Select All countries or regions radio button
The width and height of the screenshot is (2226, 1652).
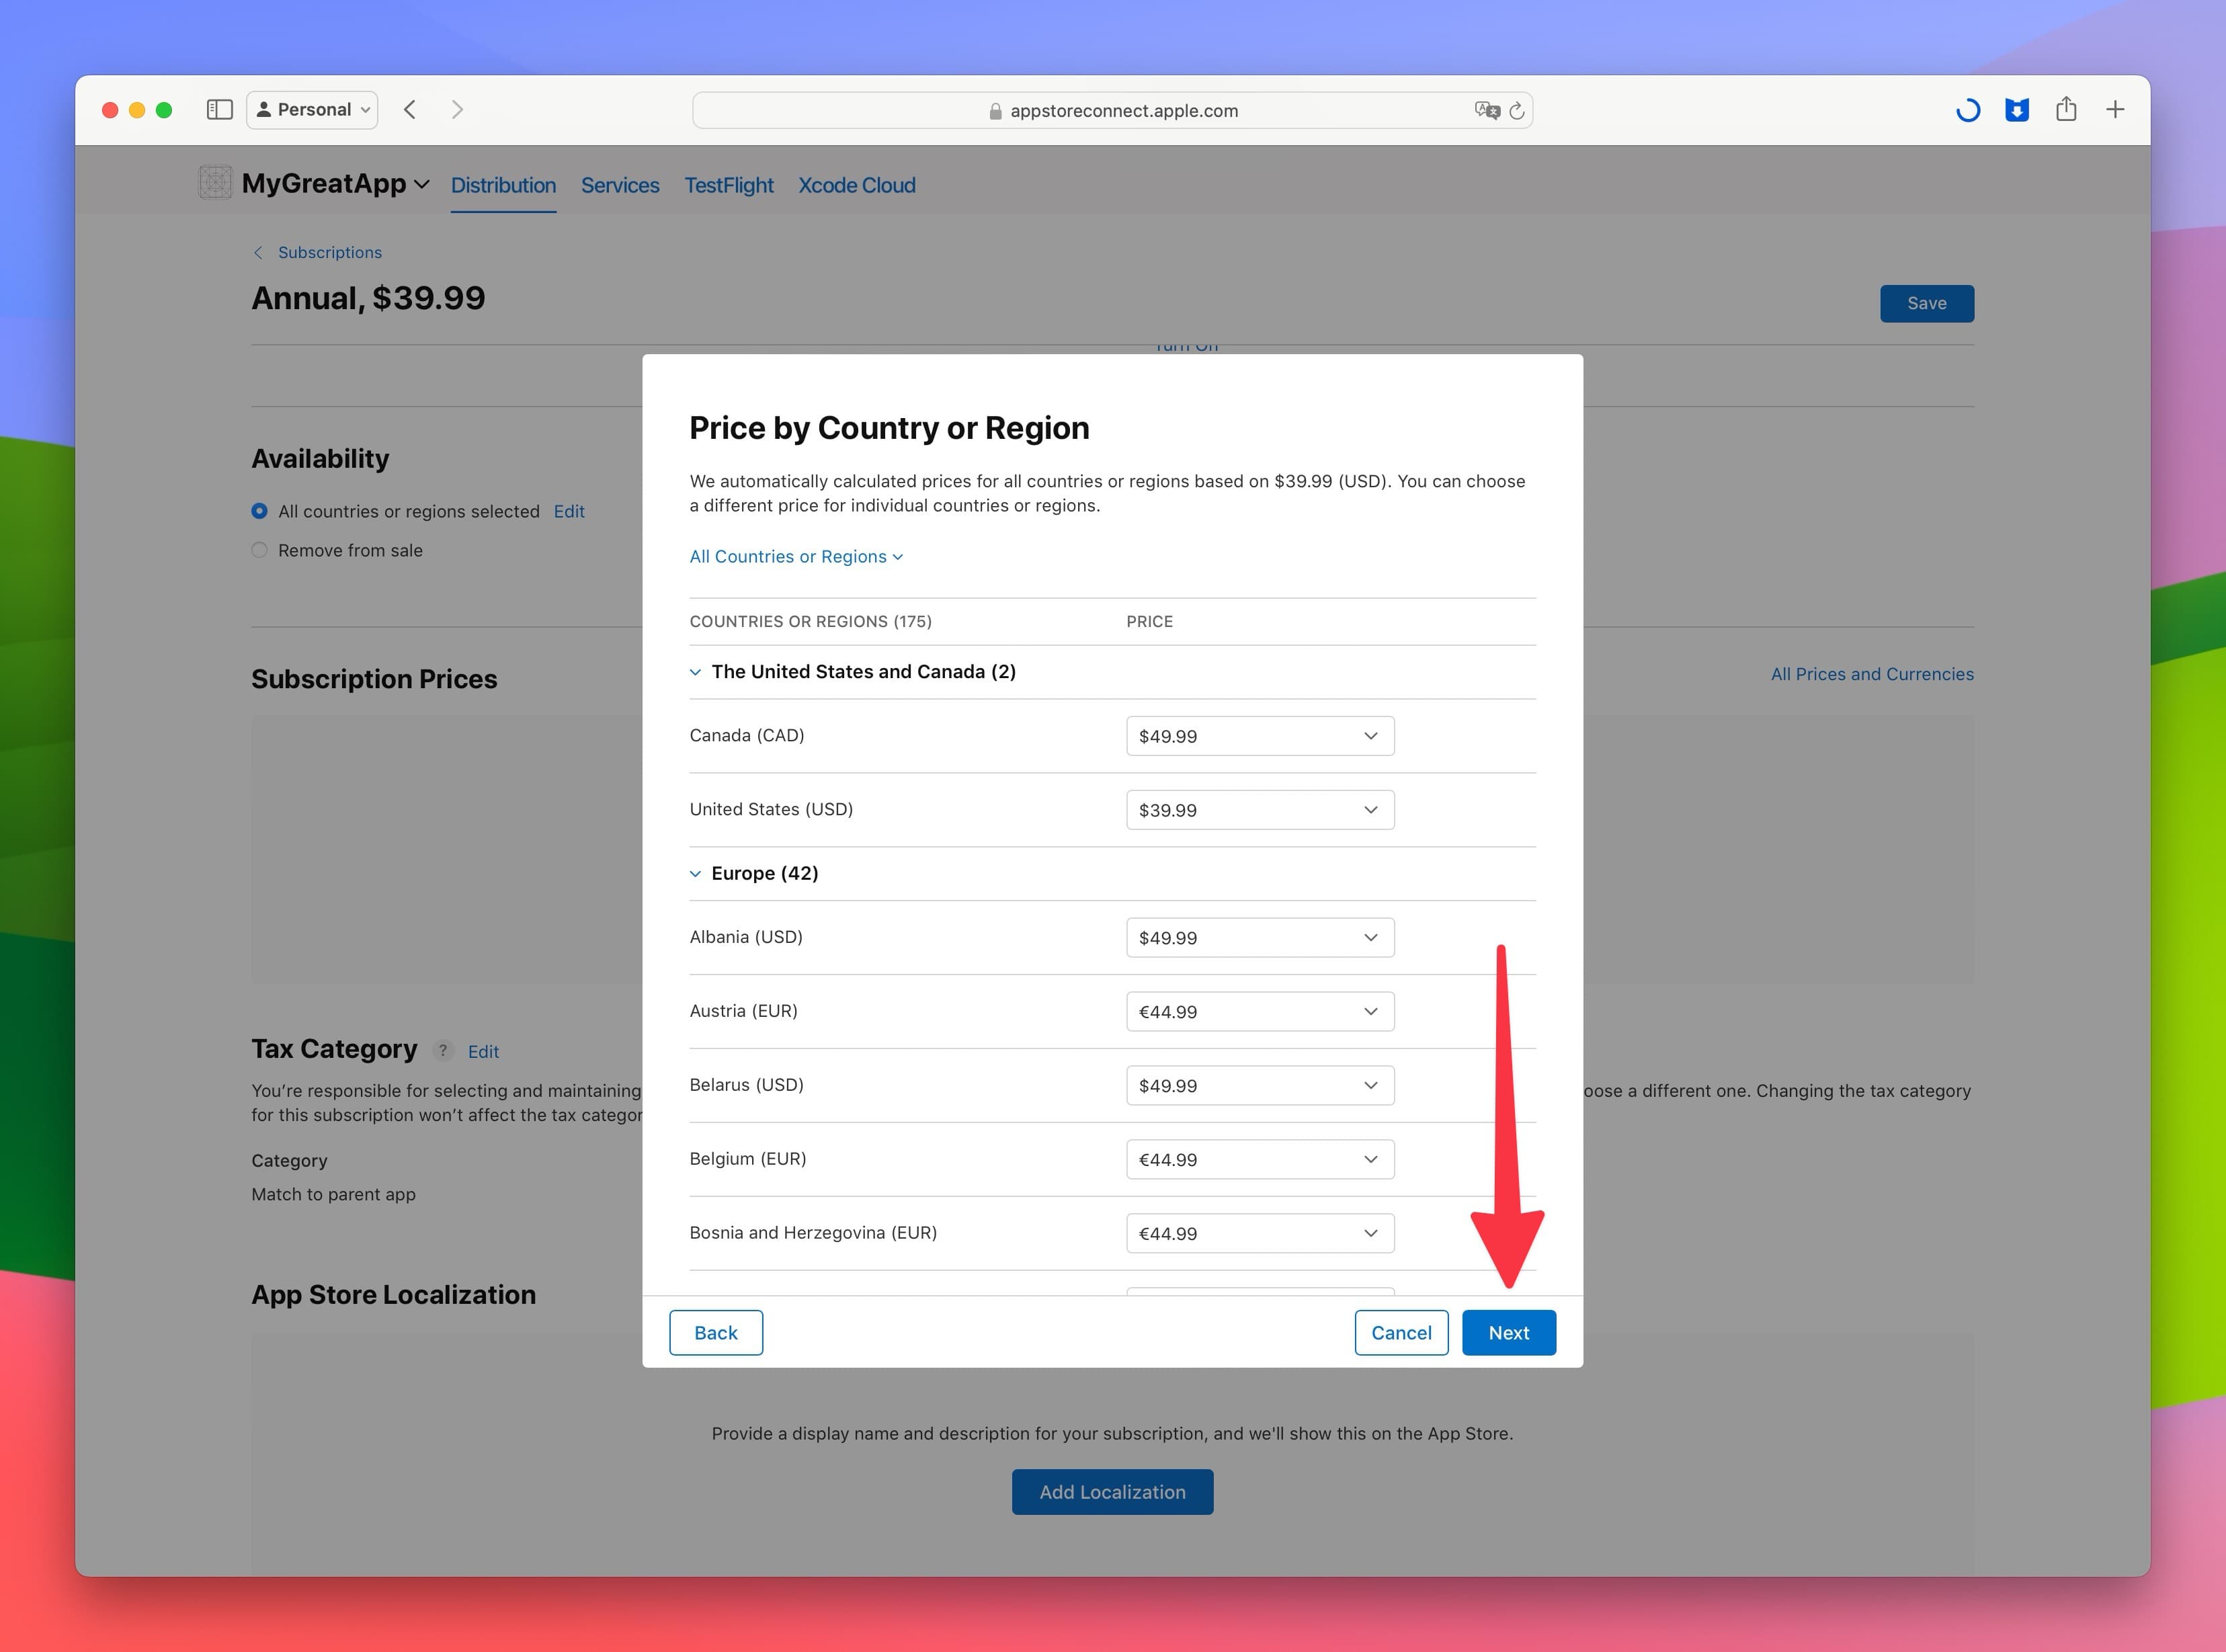(x=260, y=509)
